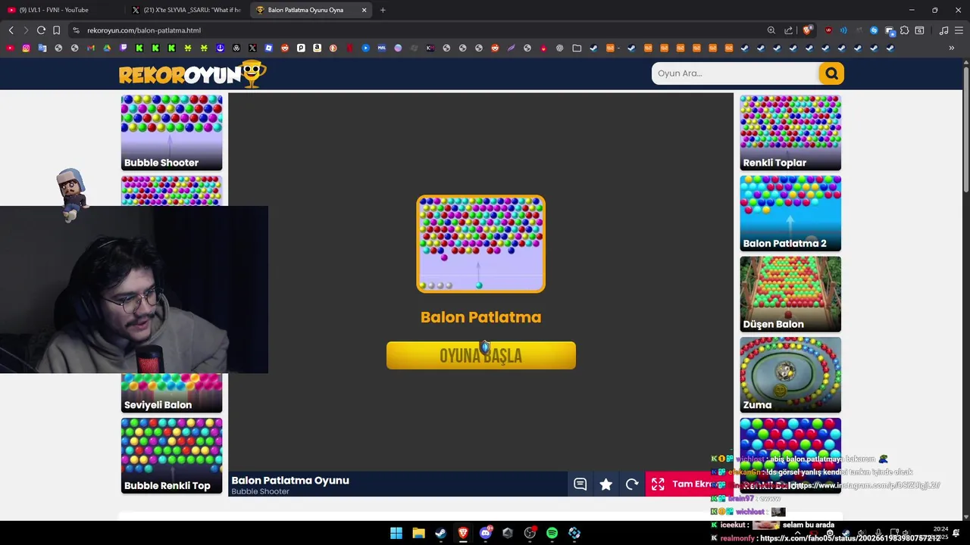The height and width of the screenshot is (545, 970).
Task: Add game to favorites with star icon
Action: point(606,484)
